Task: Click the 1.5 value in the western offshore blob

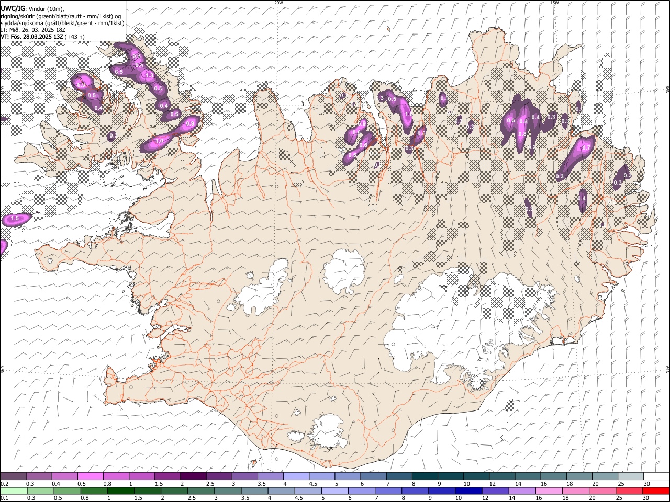Action: tap(15, 218)
